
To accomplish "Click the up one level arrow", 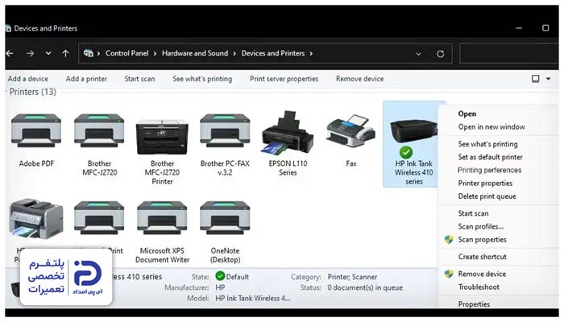I will (x=65, y=54).
